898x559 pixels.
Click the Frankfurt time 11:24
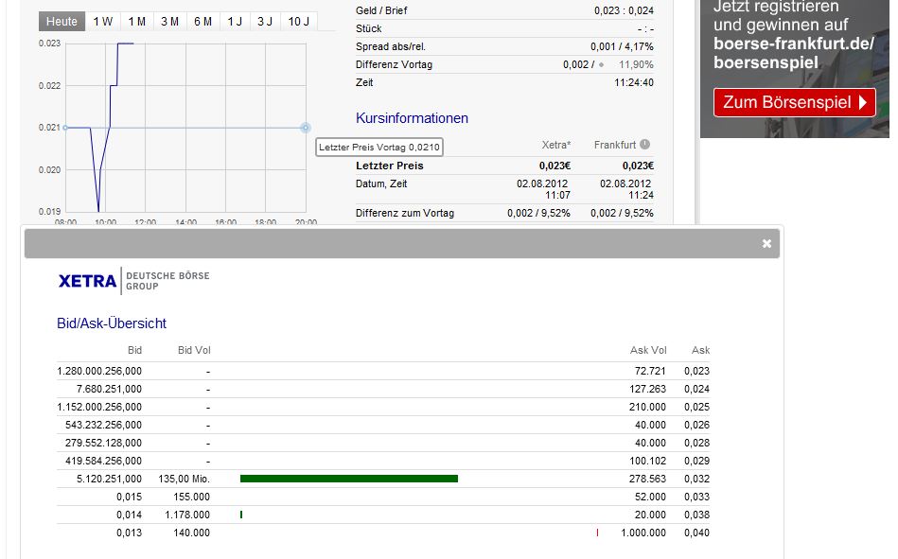(641, 195)
